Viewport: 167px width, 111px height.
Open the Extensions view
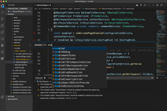(2, 32)
